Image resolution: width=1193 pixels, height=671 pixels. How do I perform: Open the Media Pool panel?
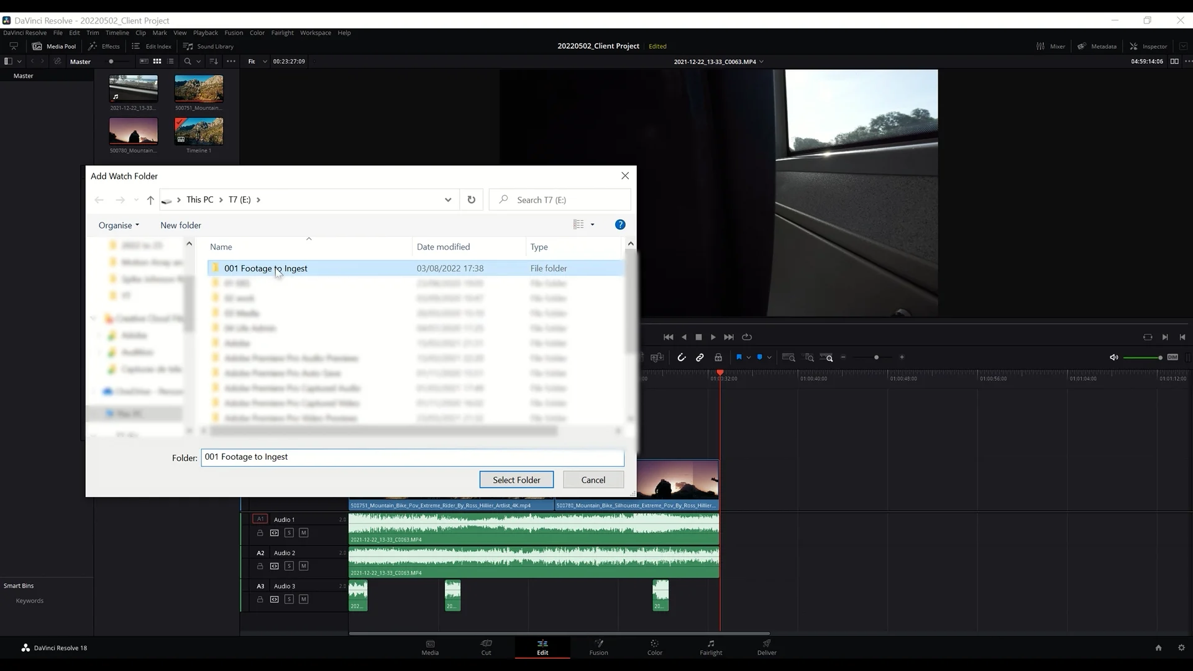pos(55,46)
